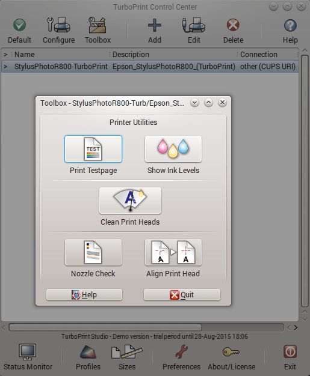This screenshot has height=376, width=310.
Task: Open Align Print Head utility
Action: [173, 252]
